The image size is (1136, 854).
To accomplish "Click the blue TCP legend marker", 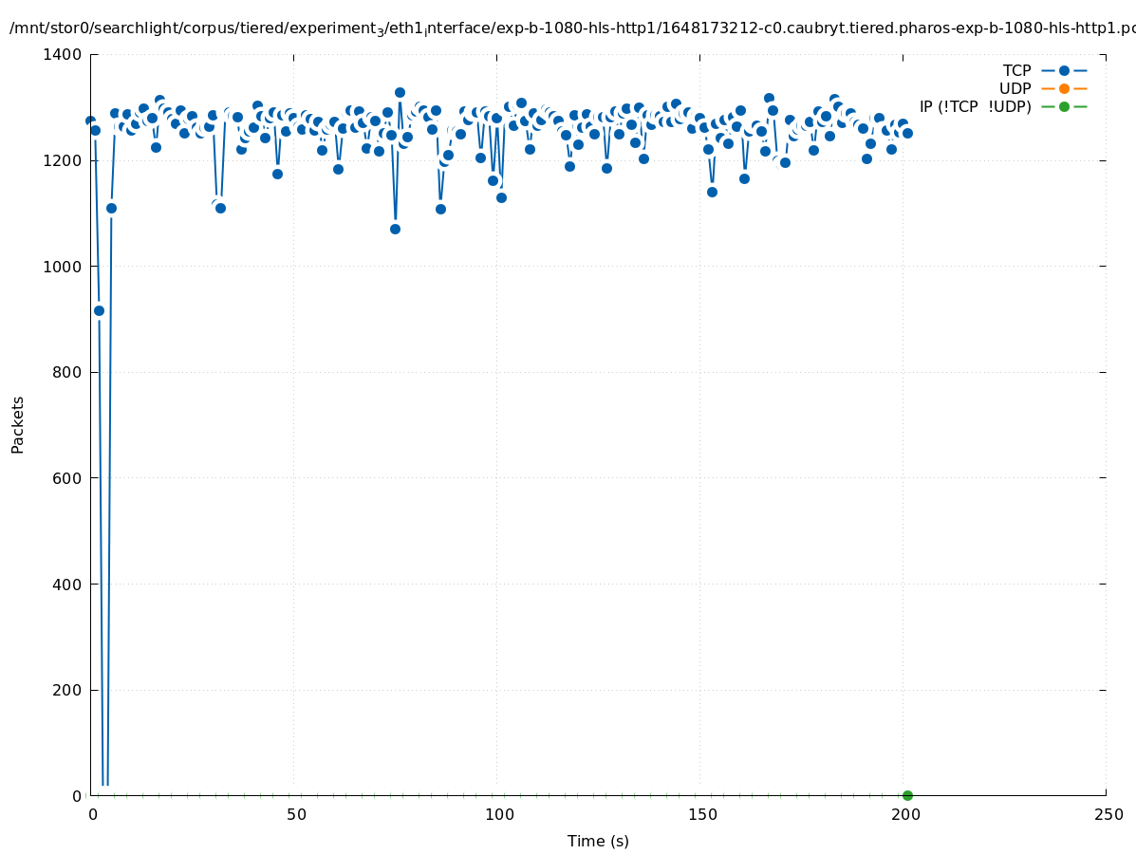I will point(1064,70).
